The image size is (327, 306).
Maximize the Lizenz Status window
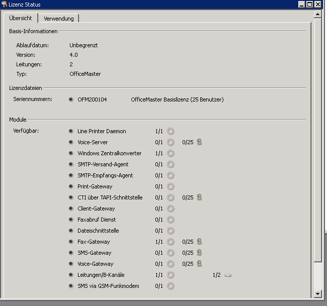(x=310, y=4)
